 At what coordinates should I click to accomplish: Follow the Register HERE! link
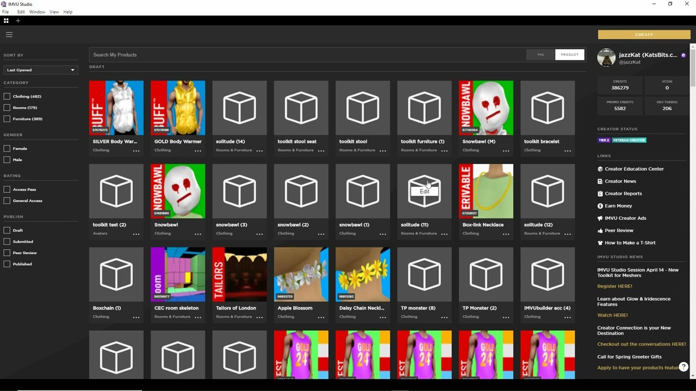pyautogui.click(x=614, y=286)
